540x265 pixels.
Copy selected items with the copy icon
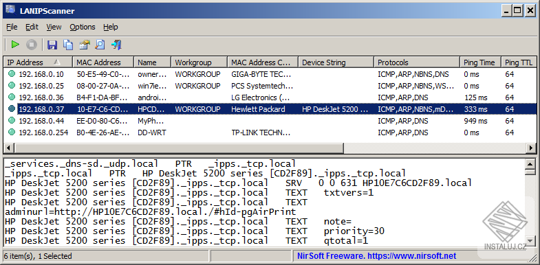(x=68, y=45)
